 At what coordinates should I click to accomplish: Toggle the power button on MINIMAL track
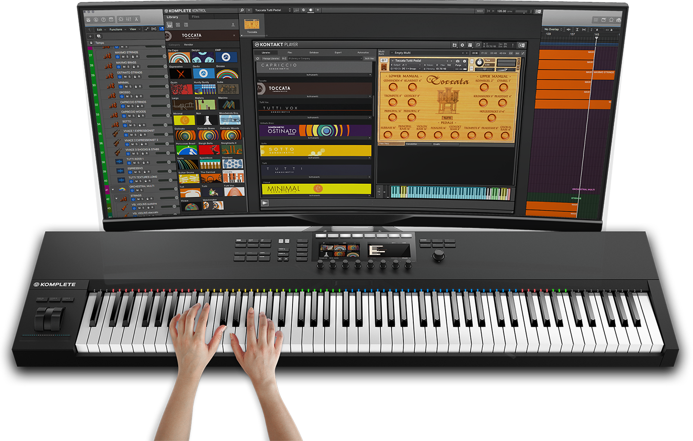pyautogui.click(x=120, y=87)
